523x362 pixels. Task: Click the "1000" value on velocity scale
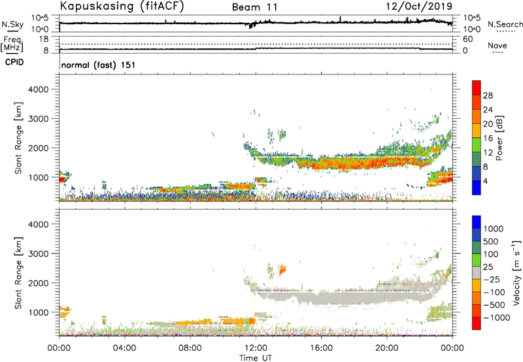(494, 229)
